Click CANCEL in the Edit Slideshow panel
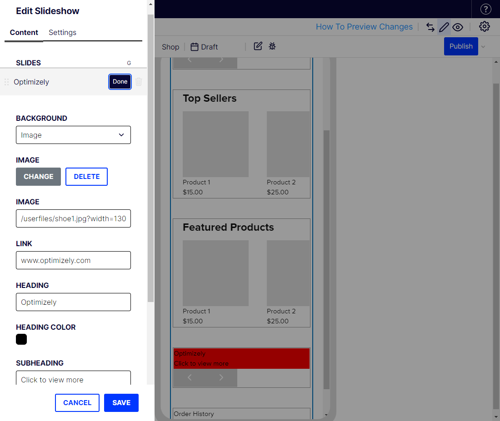 click(x=77, y=403)
